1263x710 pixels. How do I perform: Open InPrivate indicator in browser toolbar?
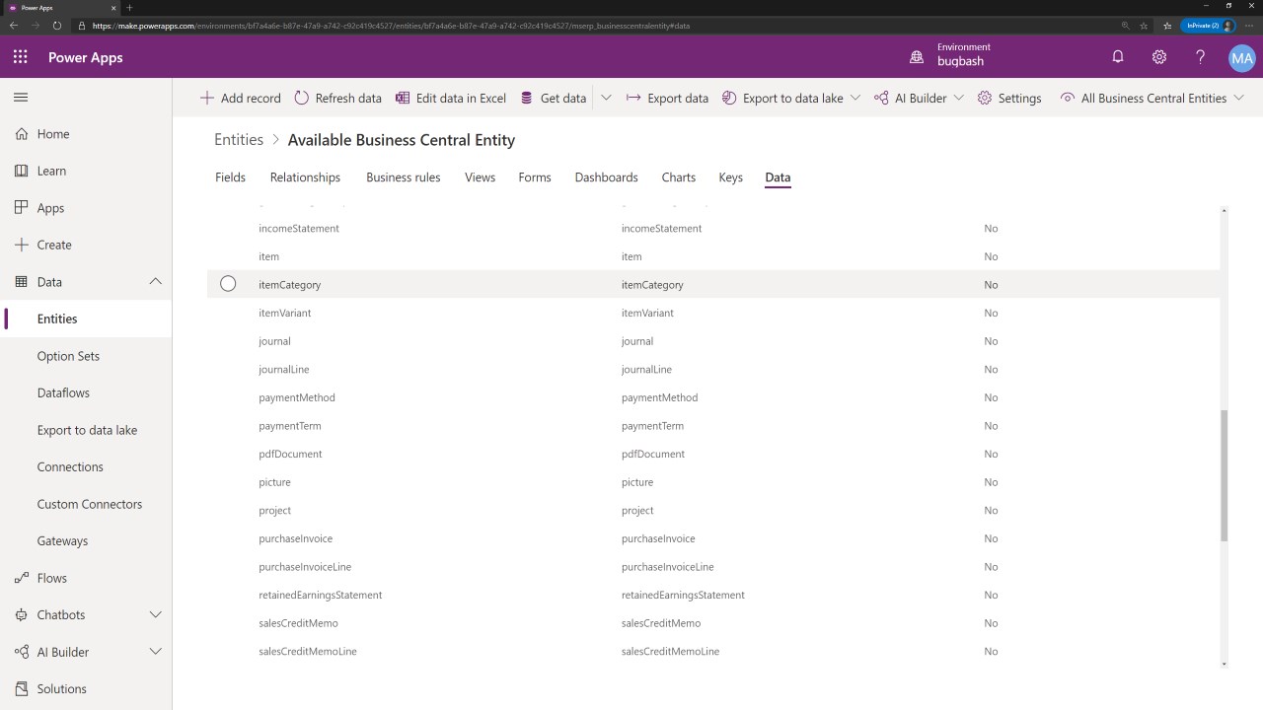pyautogui.click(x=1208, y=26)
